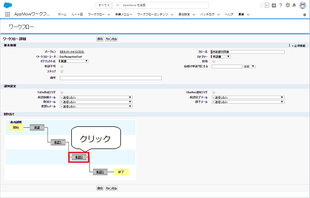The width and height of the screenshot is (310, 198).
Task: Click the AppMoveワークフ... app name
Action: (x=32, y=14)
